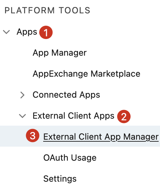Select the External Client Apps label
The image size is (160, 196).
(73, 116)
